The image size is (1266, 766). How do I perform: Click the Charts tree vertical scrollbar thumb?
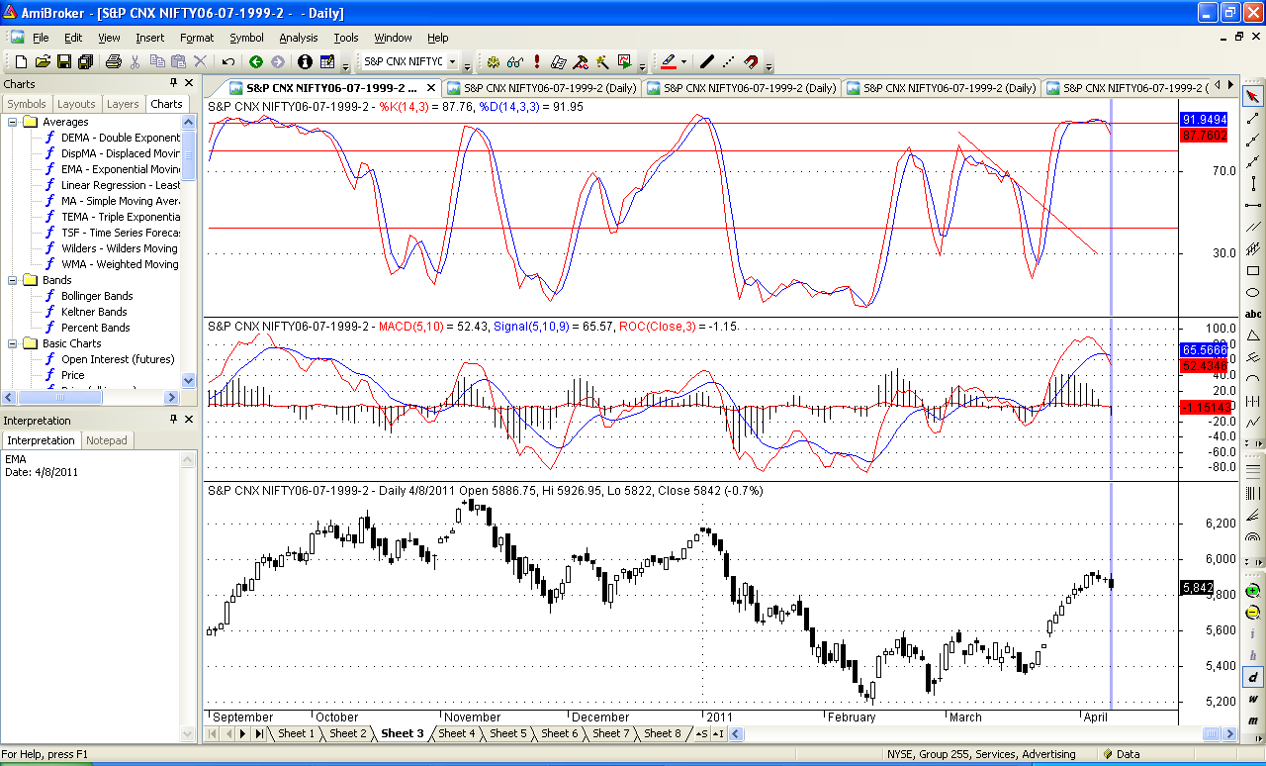pos(189,155)
